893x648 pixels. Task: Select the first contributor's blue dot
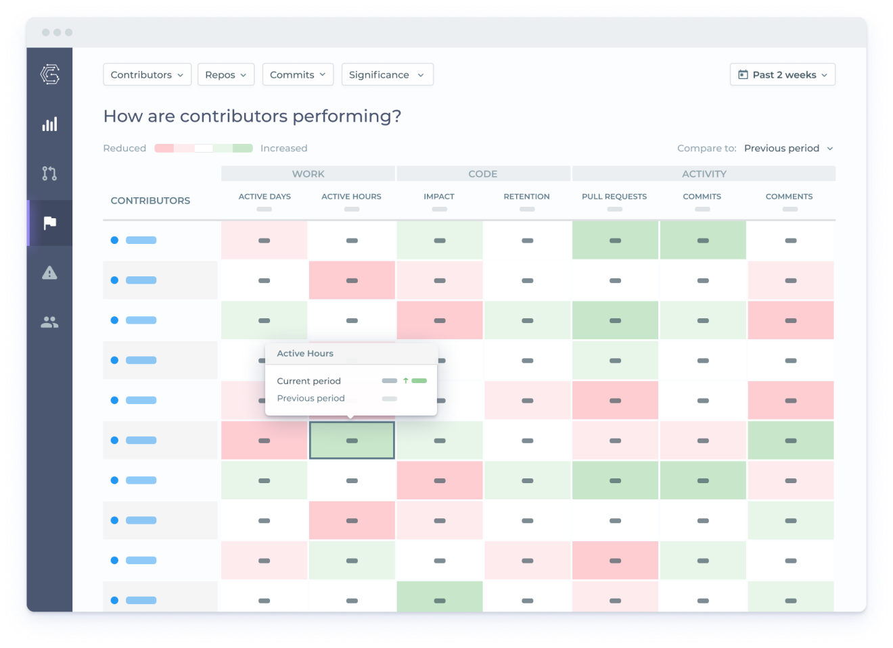pyautogui.click(x=114, y=240)
